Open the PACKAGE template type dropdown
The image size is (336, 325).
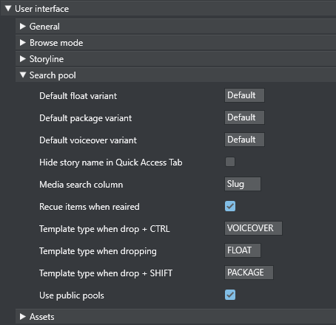click(x=249, y=273)
